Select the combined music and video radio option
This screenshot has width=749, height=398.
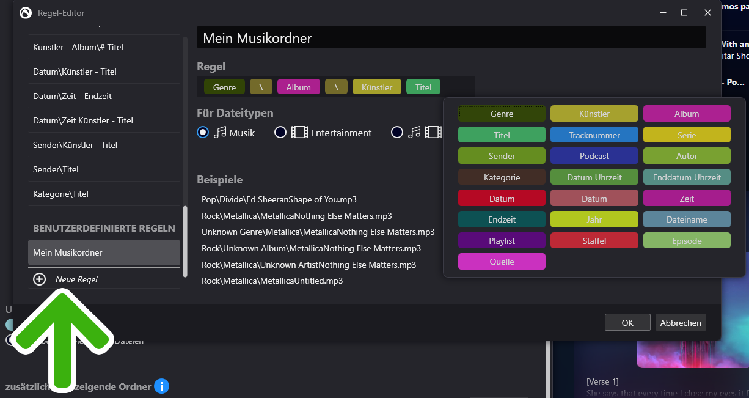point(397,132)
